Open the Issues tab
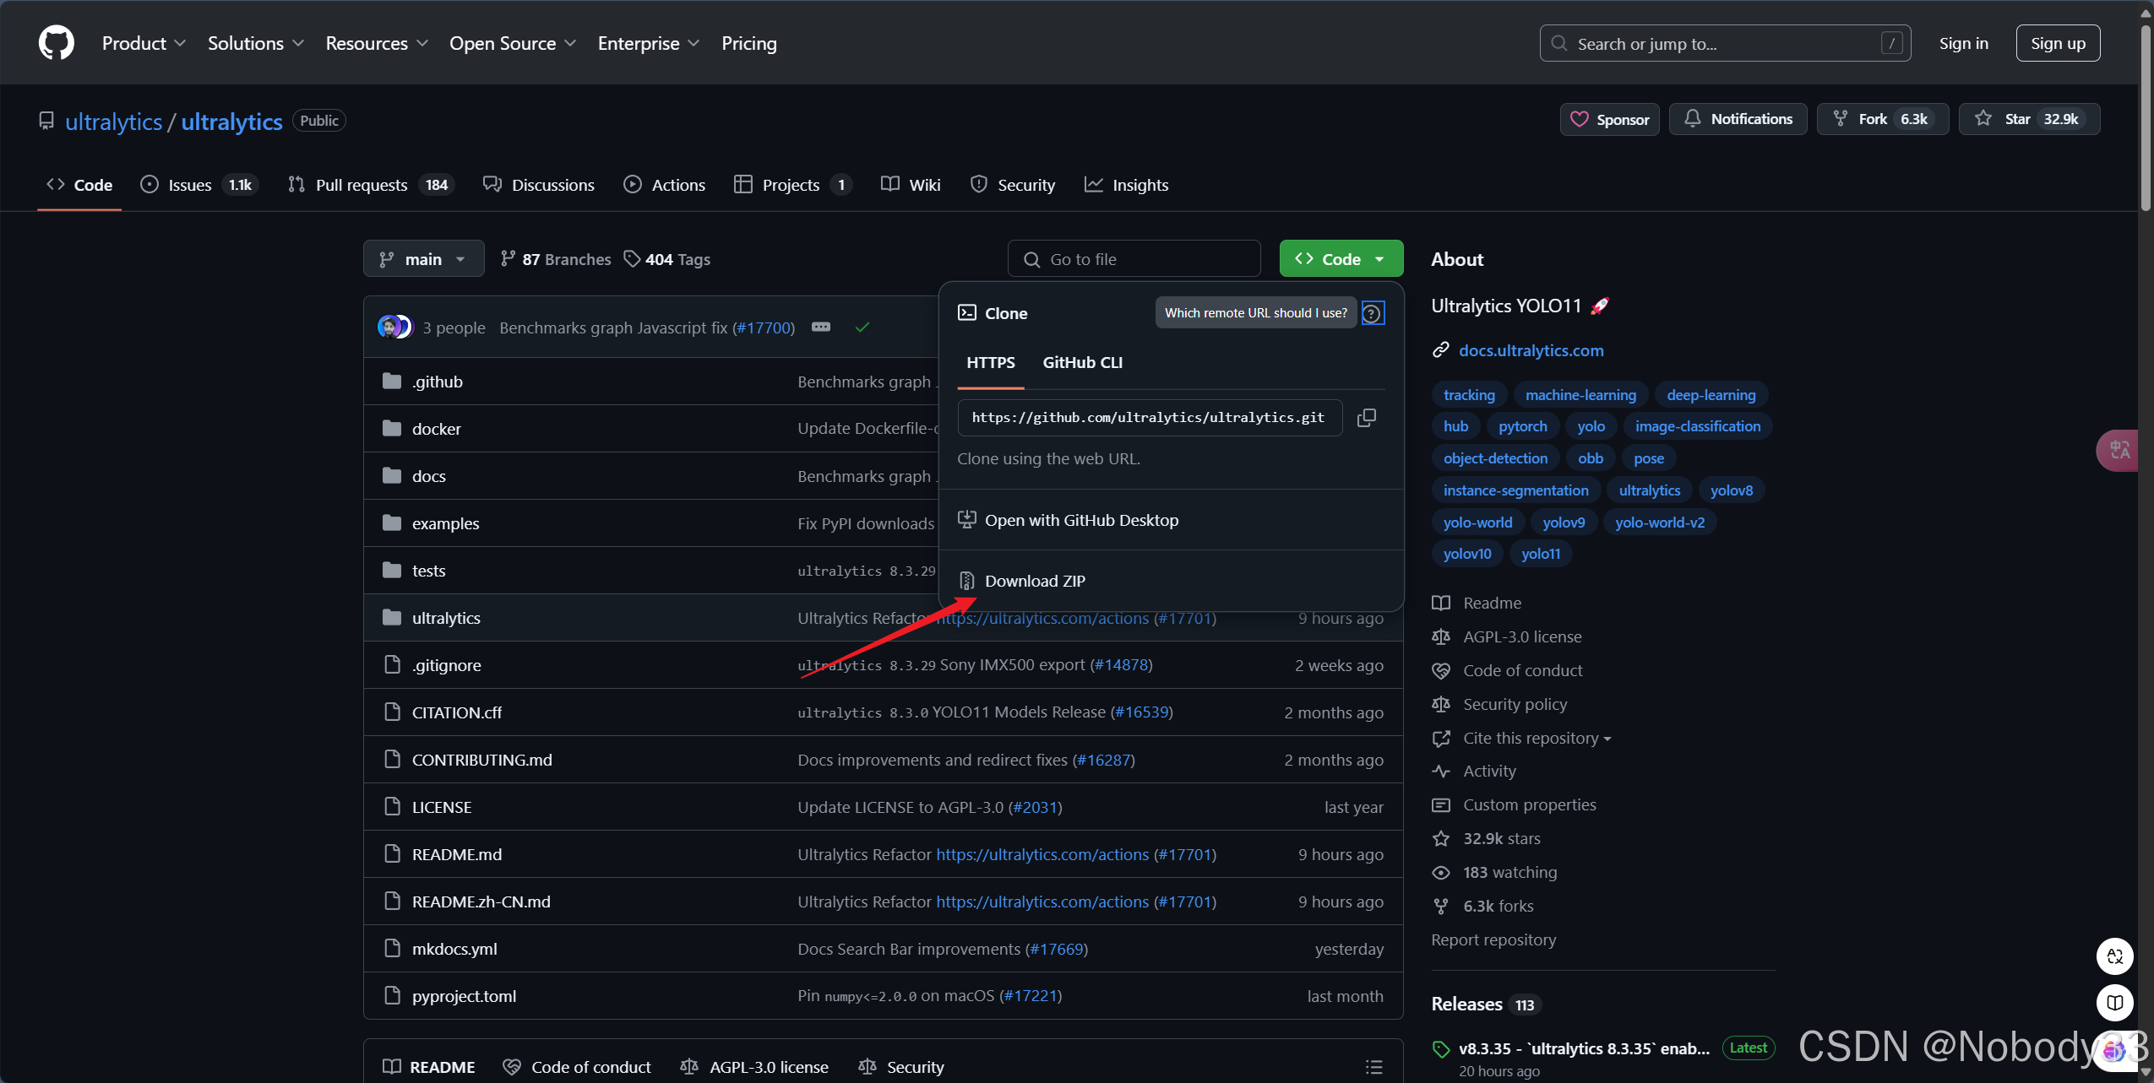 coord(199,185)
